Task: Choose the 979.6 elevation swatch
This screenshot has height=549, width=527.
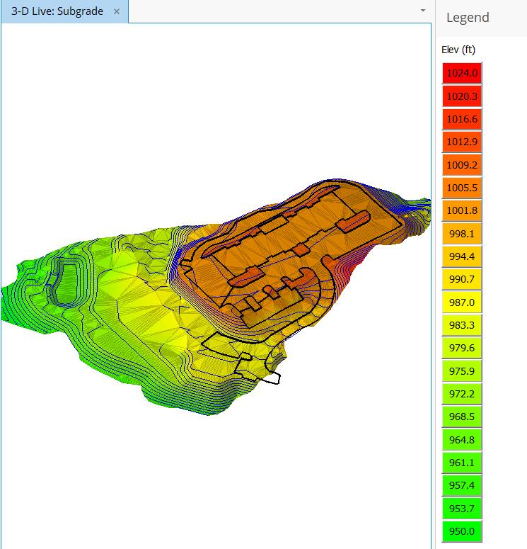Action: pos(462,349)
